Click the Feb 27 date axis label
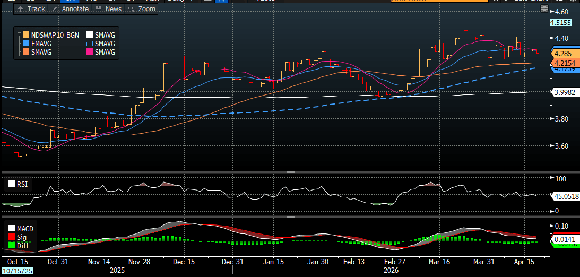 394,261
